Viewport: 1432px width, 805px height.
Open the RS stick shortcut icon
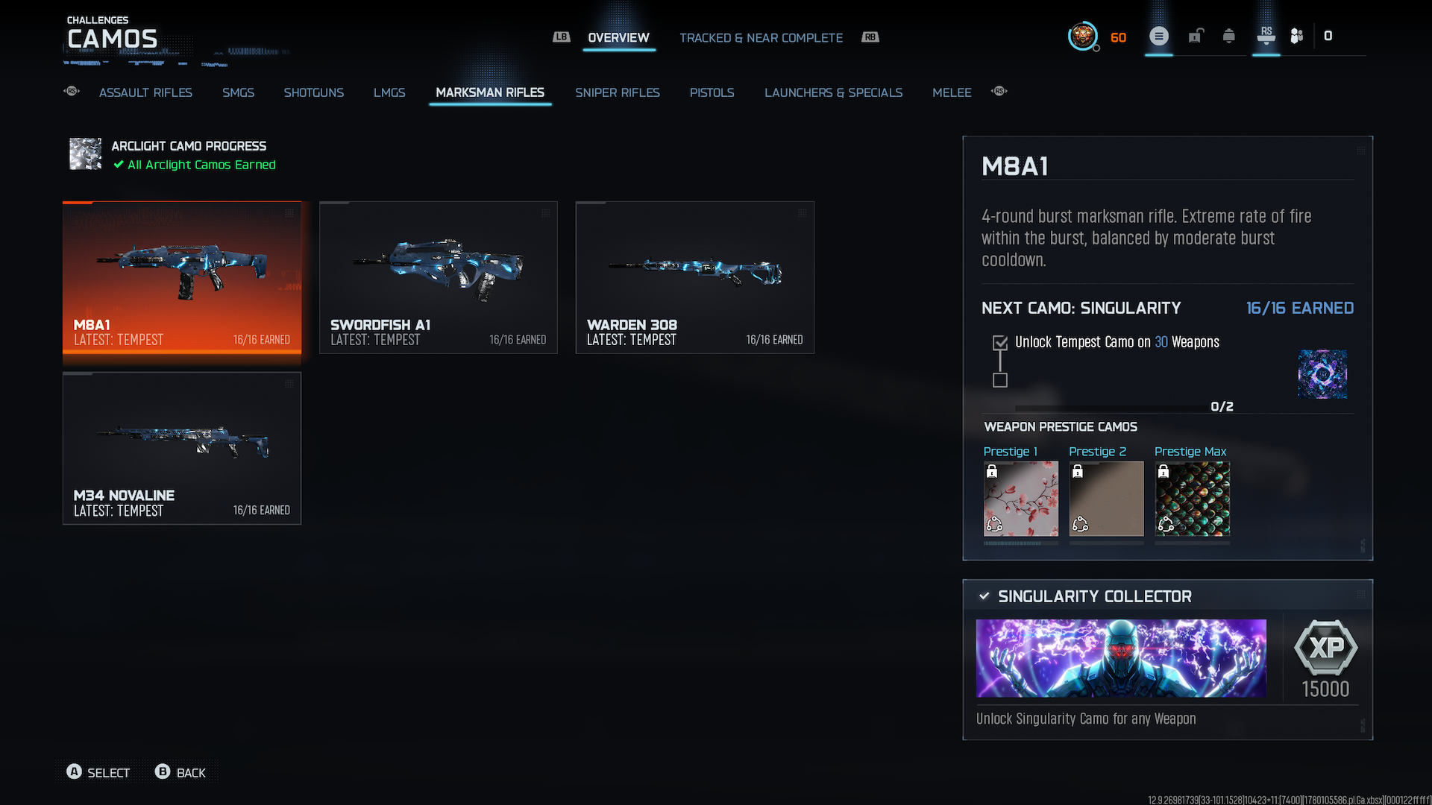point(1266,35)
